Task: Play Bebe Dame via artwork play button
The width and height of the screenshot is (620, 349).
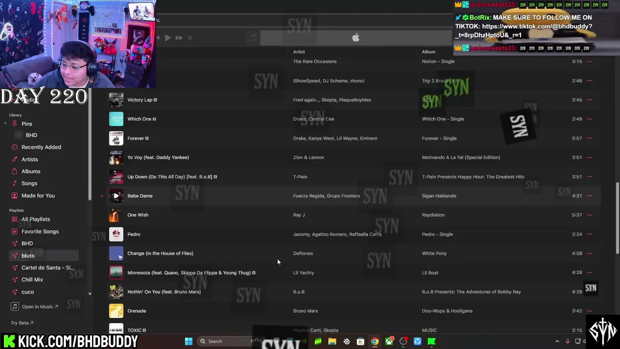Action: (x=116, y=196)
